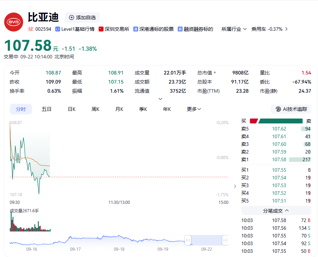Click the BYD red logo icon
This screenshot has width=318, height=257.
(x=14, y=22)
